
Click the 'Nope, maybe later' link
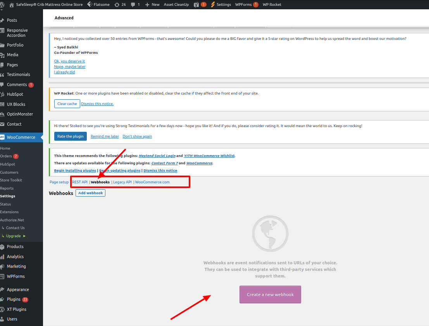tap(70, 67)
